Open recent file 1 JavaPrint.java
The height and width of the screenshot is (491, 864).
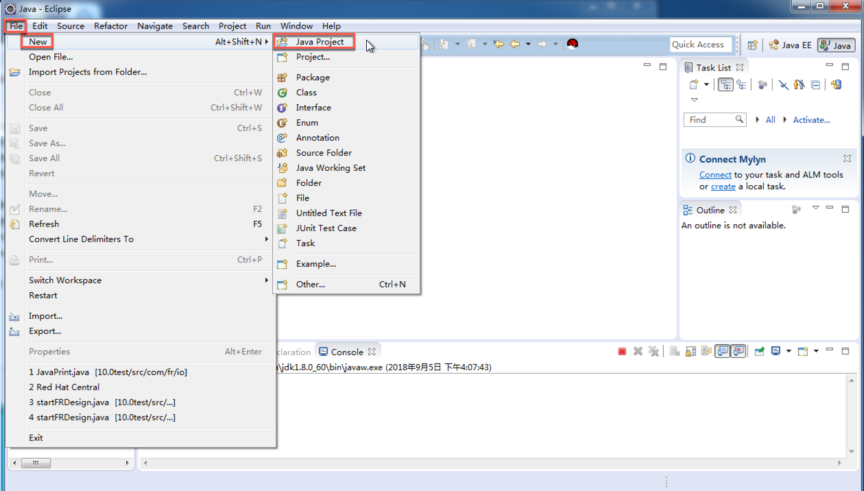141,372
